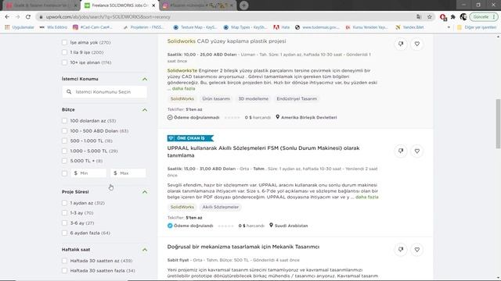Image resolution: width=501 pixels, height=281 pixels.
Task: Click the Güncelle browser update button
Action: point(484,17)
